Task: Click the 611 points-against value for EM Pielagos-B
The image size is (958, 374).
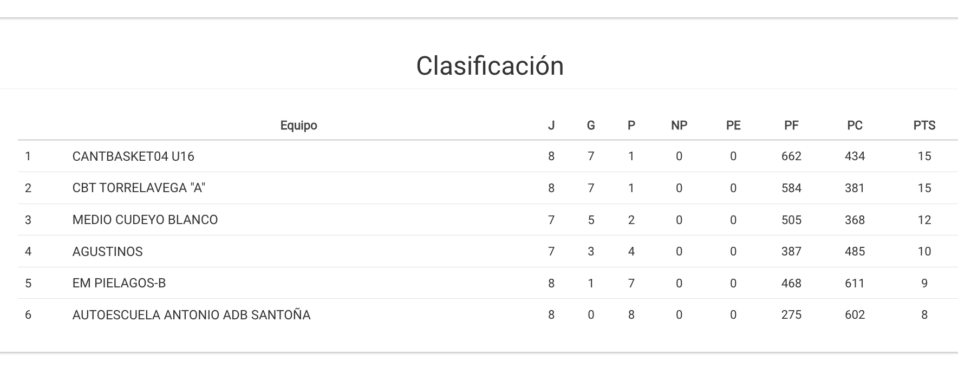Action: pos(855,283)
